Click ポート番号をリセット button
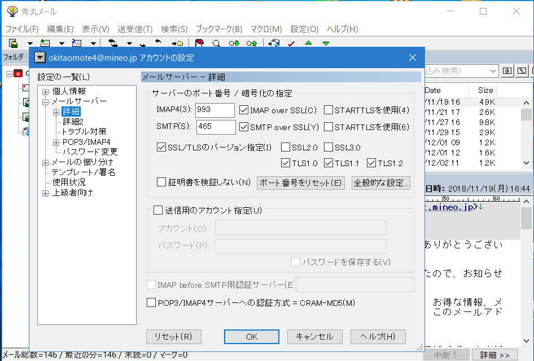This screenshot has height=361, width=534. (x=300, y=182)
